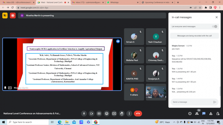
Task: Click the chat messages scrollbar
Action: click(220, 91)
